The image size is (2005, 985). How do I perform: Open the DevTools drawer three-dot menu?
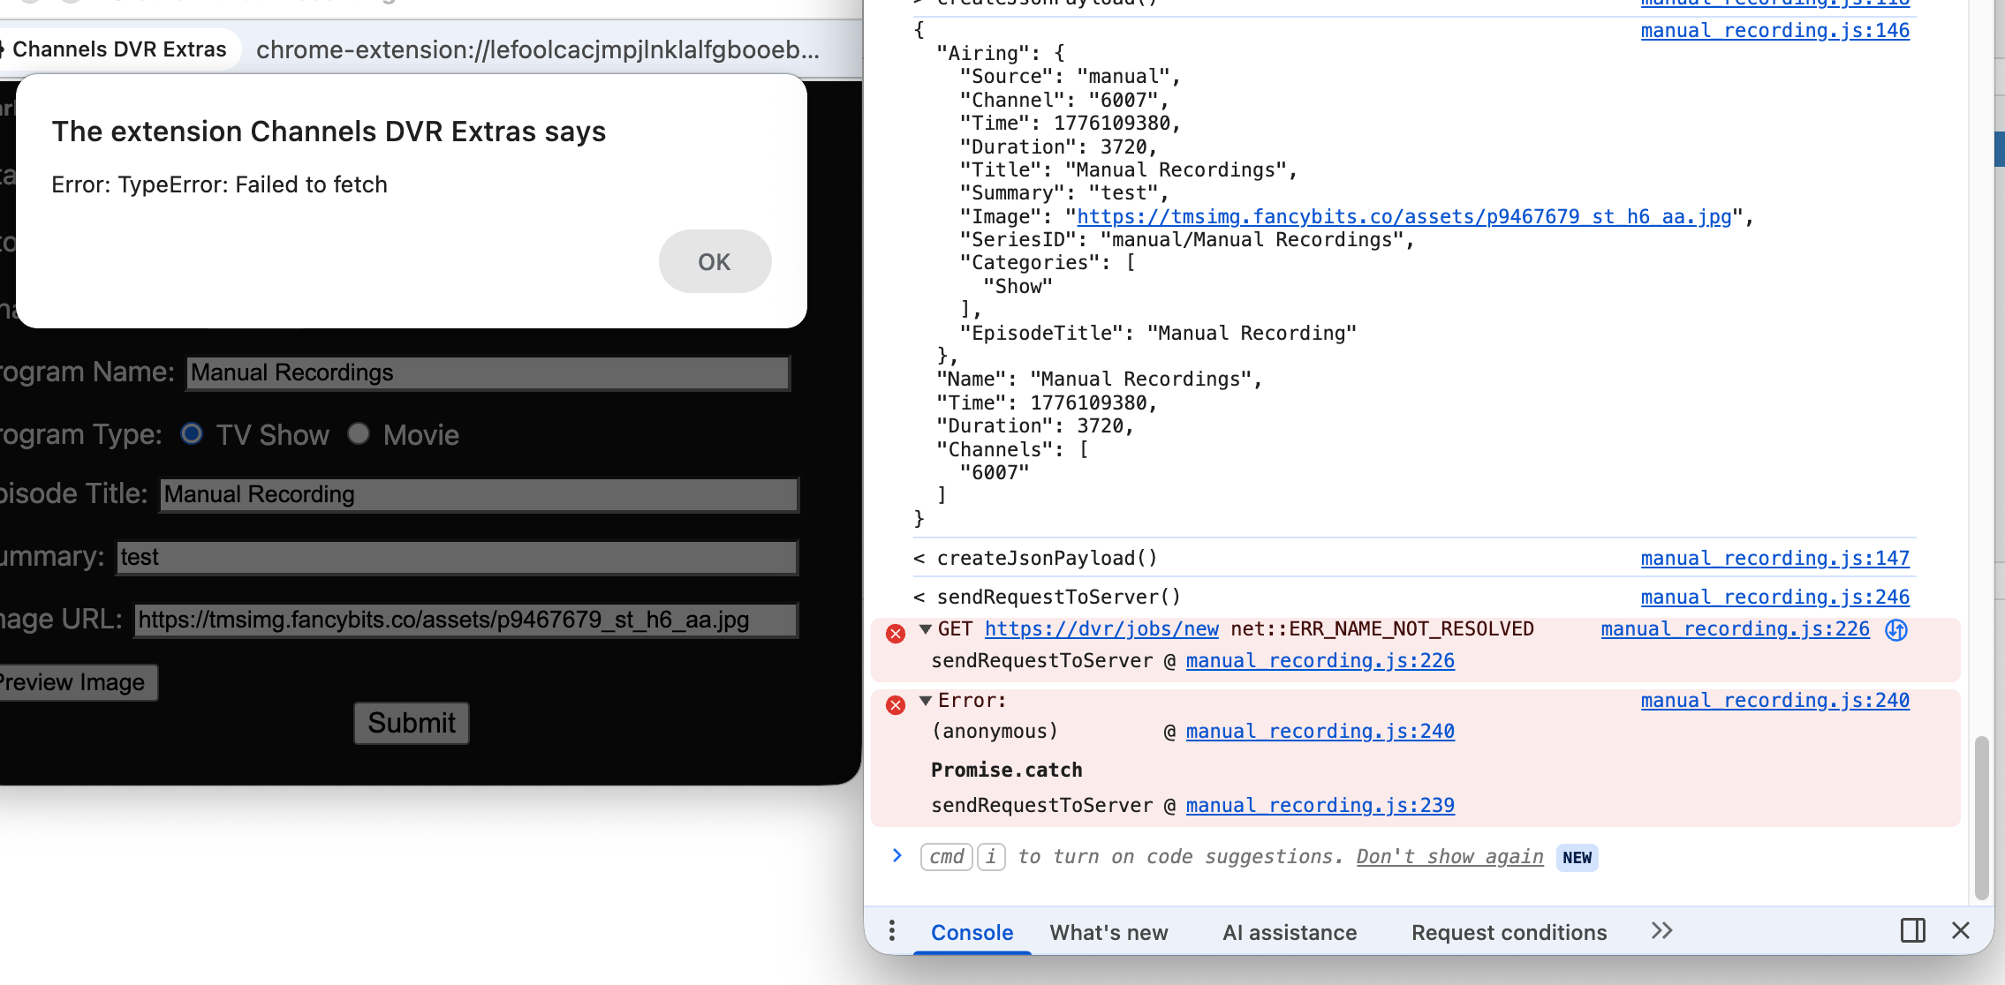[892, 931]
